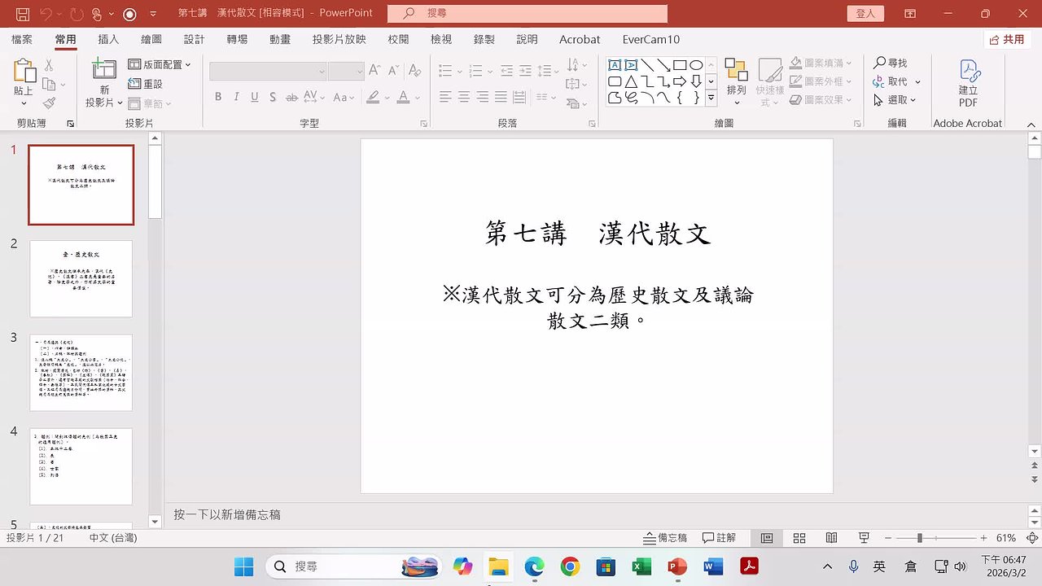Image resolution: width=1042 pixels, height=586 pixels.
Task: Start slideshow from the status bar icon
Action: (x=864, y=538)
